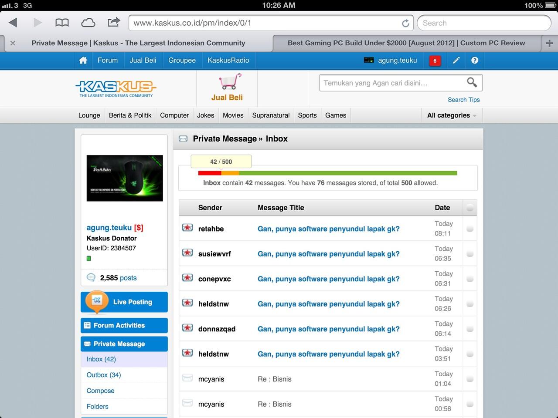Open the Jual Beli shopping cart icon
558x418 pixels.
click(x=230, y=81)
